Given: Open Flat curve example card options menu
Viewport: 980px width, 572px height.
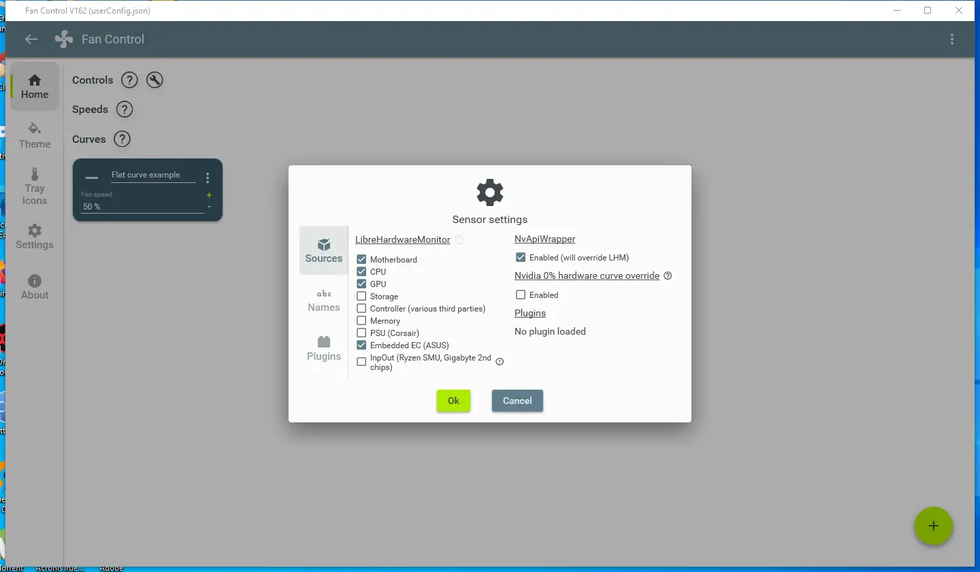Looking at the screenshot, I should (x=208, y=178).
